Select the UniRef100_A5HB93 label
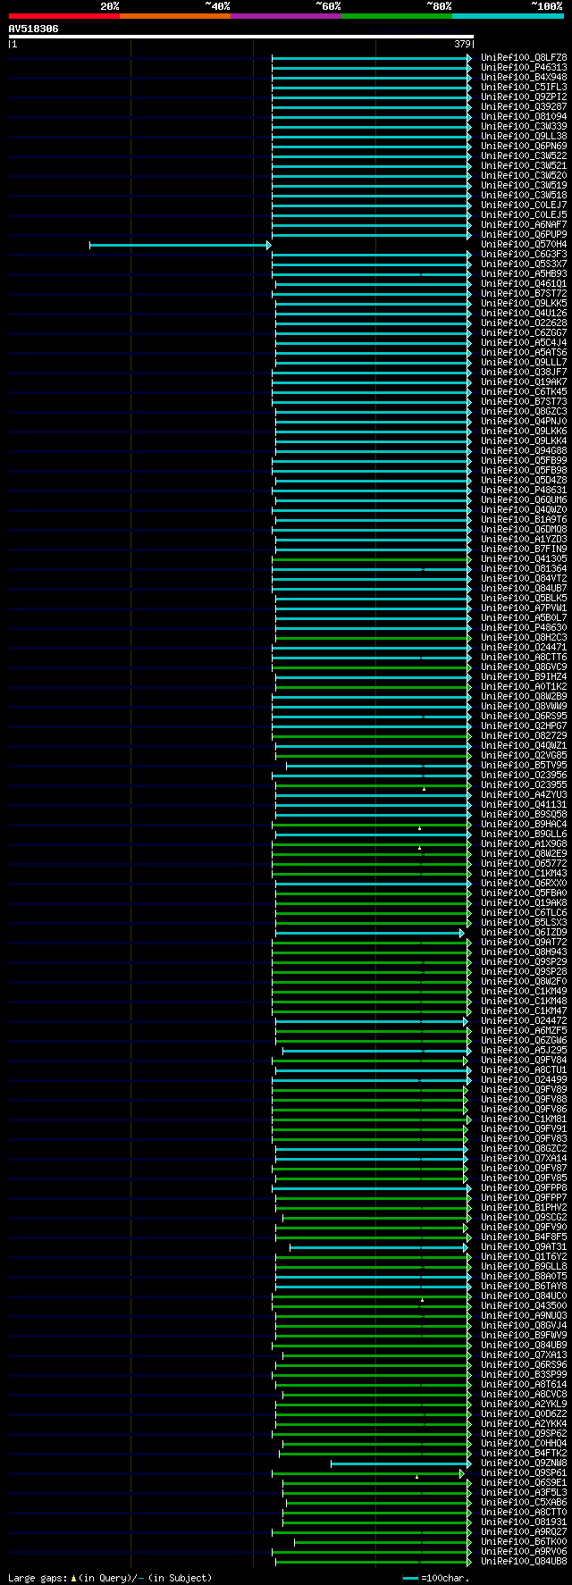 click(524, 273)
